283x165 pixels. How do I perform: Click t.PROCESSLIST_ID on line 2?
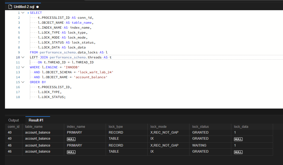point(54,18)
